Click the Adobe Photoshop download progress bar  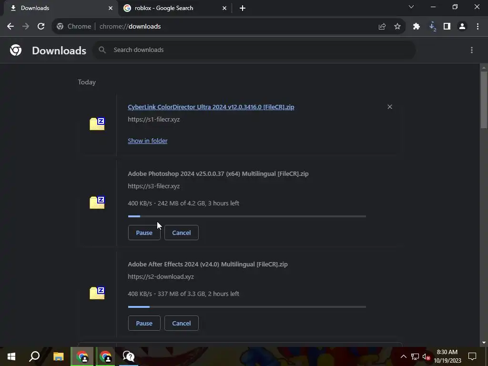(247, 216)
